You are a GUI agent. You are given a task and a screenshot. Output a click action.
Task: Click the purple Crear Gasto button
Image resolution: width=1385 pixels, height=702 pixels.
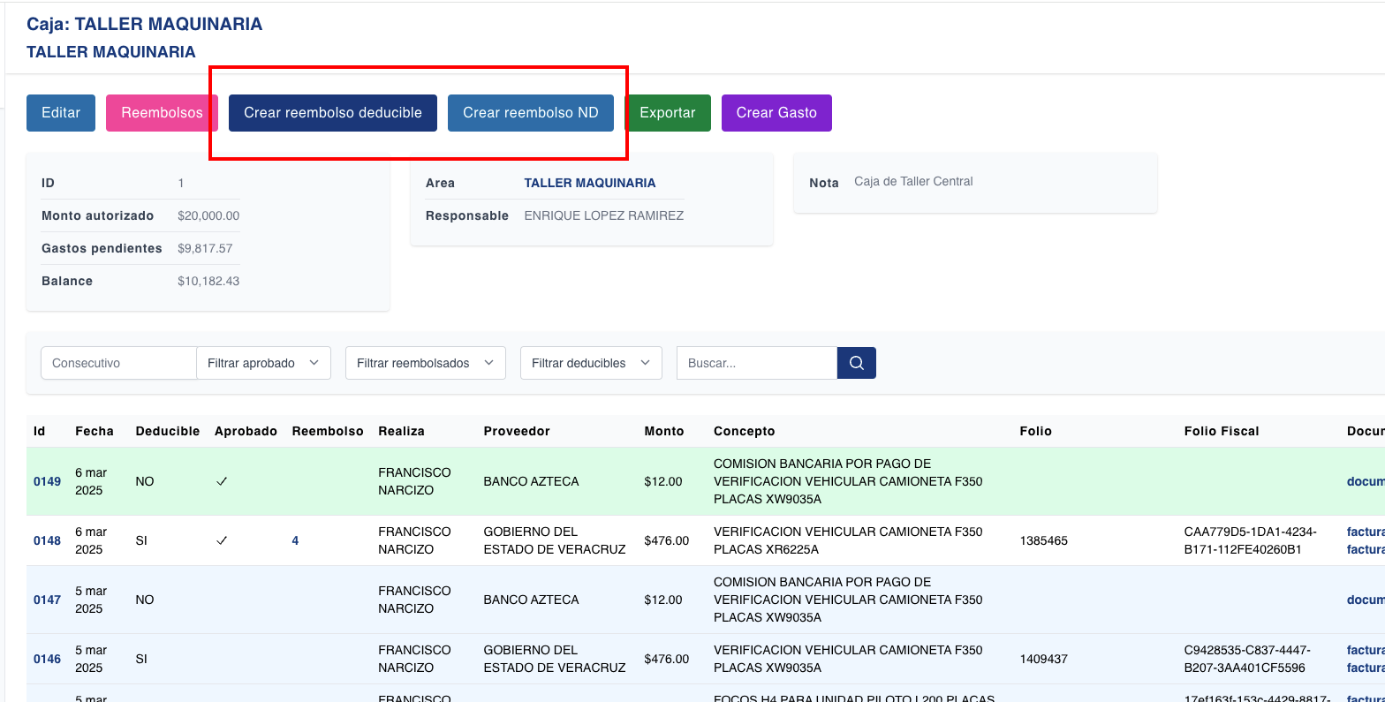(776, 113)
